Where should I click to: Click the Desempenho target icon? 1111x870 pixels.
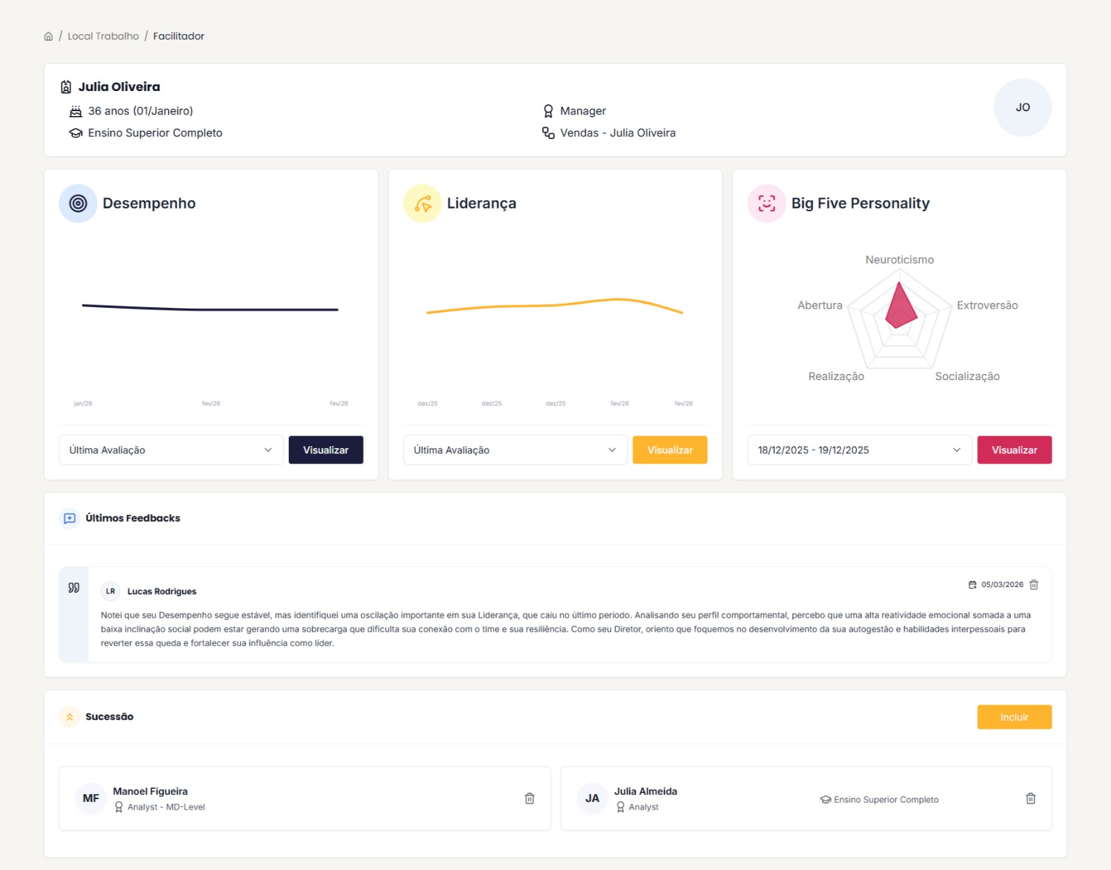click(x=78, y=204)
